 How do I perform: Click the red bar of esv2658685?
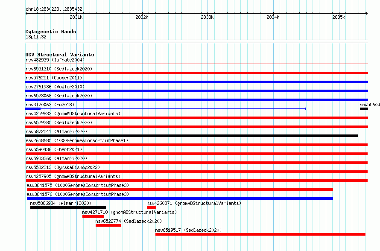196,145
